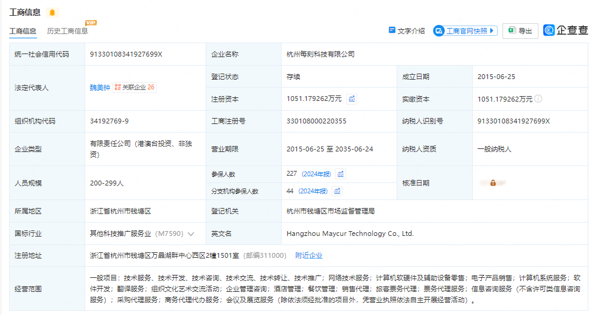595x315 pixels.
Task: Click the 2024年报 link beside 44
Action: coord(313,191)
